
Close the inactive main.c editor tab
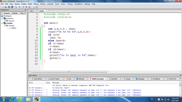pos(37,11)
